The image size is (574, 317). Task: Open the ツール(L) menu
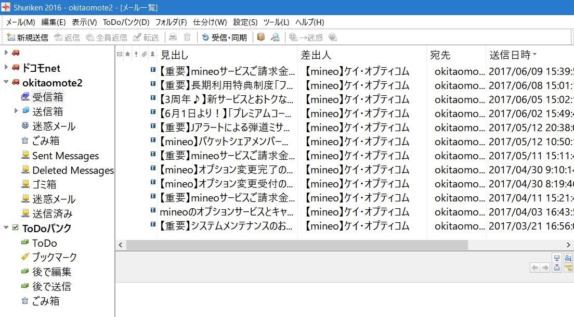click(276, 22)
